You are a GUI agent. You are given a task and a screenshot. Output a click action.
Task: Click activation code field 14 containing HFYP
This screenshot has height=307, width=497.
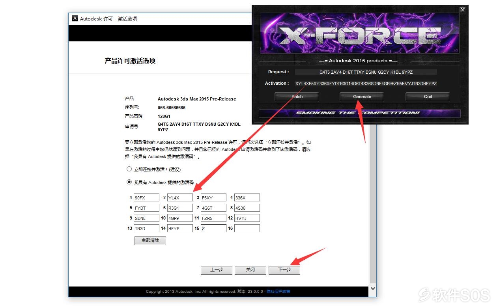coord(180,228)
